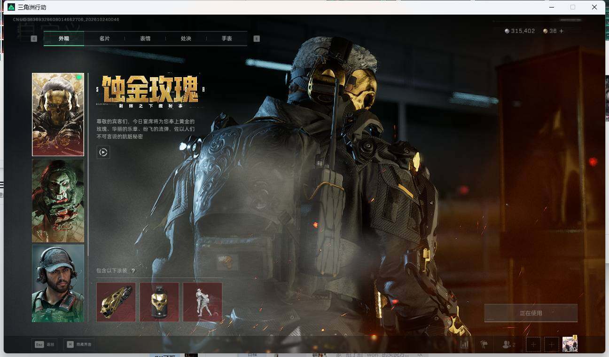Choose the gold skull mask operator skin

(x=58, y=114)
